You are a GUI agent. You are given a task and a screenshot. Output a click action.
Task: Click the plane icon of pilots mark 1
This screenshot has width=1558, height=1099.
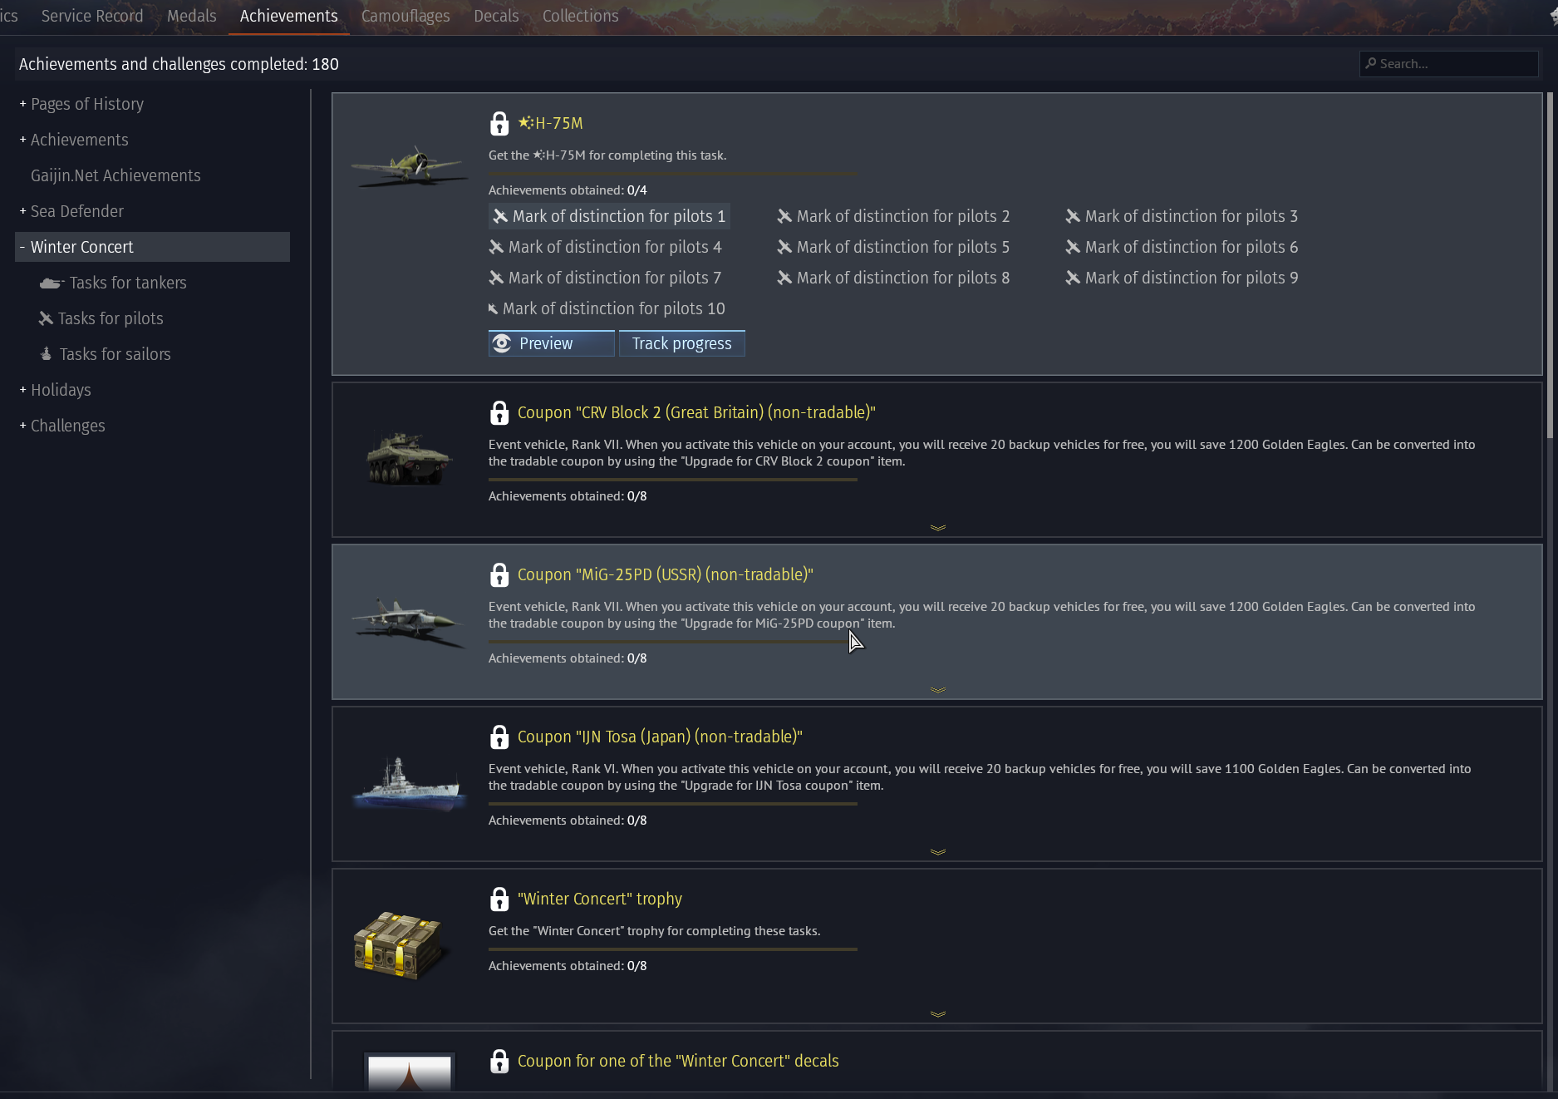(x=500, y=216)
